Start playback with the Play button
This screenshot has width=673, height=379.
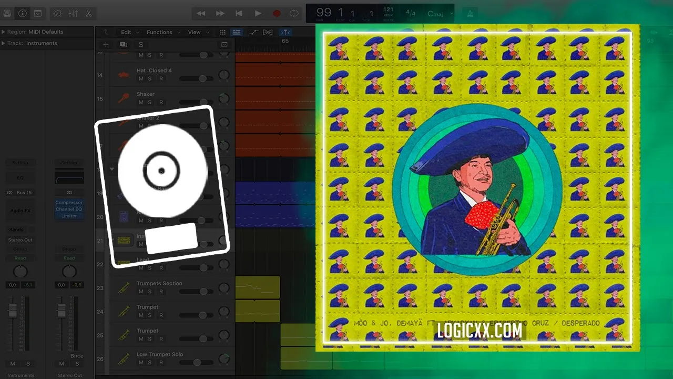coord(258,13)
